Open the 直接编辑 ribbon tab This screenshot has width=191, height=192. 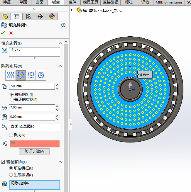click(x=110, y=2)
